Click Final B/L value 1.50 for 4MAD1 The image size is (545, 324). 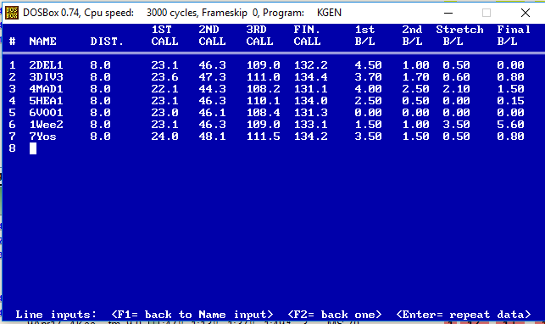point(510,89)
